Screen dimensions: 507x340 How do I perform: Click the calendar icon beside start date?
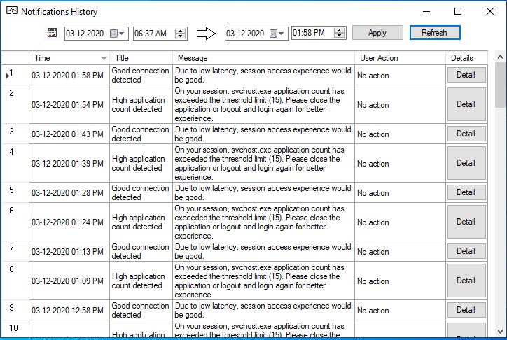point(52,33)
